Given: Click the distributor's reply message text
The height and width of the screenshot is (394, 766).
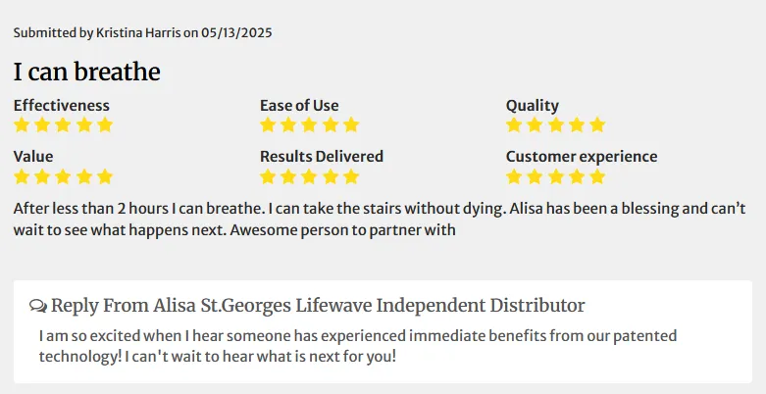Looking at the screenshot, I should point(358,346).
